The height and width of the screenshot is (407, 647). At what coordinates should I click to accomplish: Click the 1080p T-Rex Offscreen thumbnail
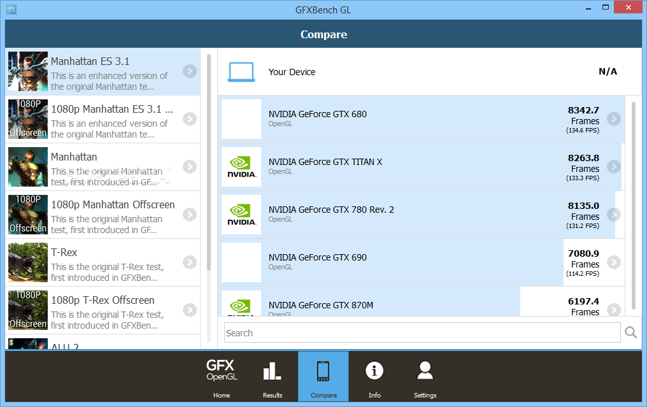pos(28,310)
